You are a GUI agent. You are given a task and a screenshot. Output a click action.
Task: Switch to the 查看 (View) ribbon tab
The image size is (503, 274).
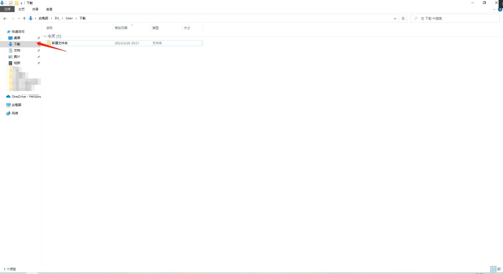(x=49, y=9)
